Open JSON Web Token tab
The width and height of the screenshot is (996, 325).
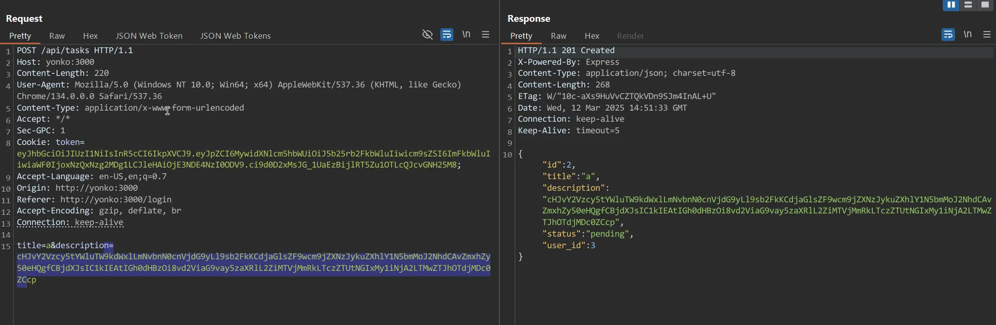pos(149,36)
